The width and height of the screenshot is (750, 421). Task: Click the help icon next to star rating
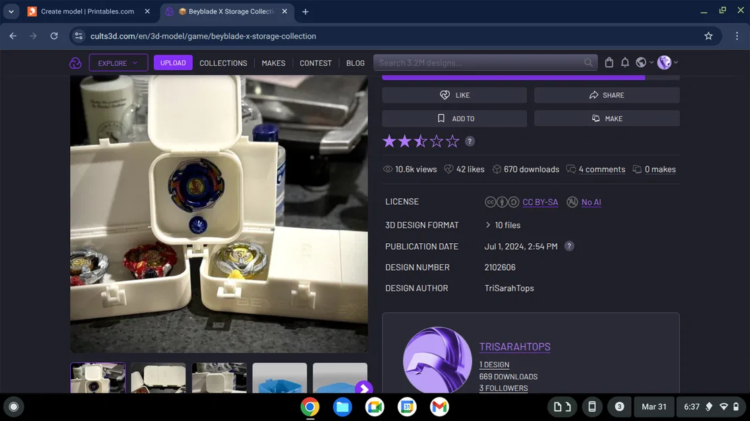[469, 141]
